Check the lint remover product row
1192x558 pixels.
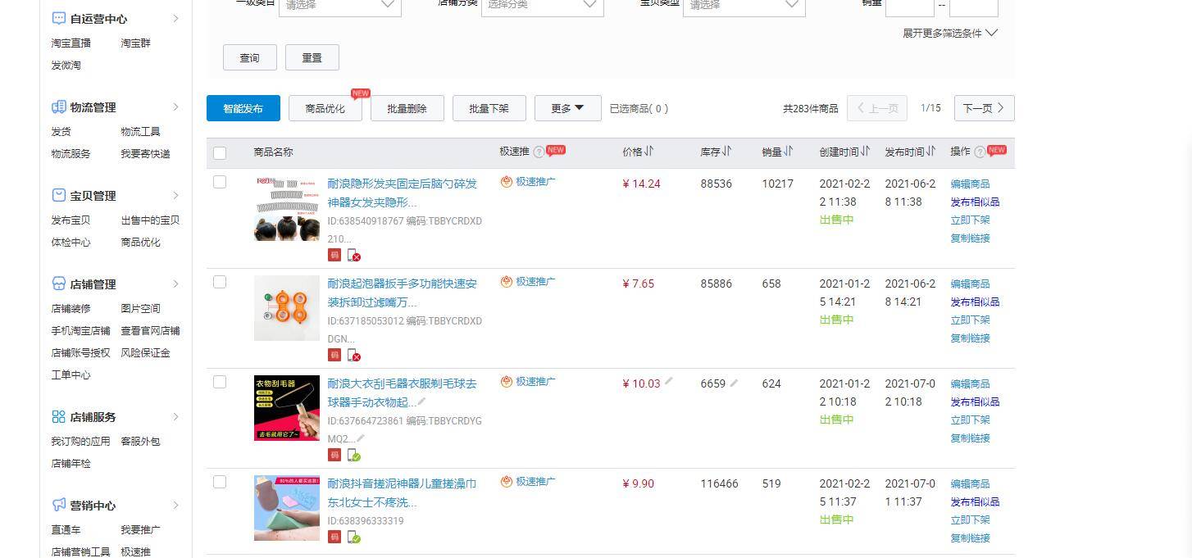coord(220,382)
